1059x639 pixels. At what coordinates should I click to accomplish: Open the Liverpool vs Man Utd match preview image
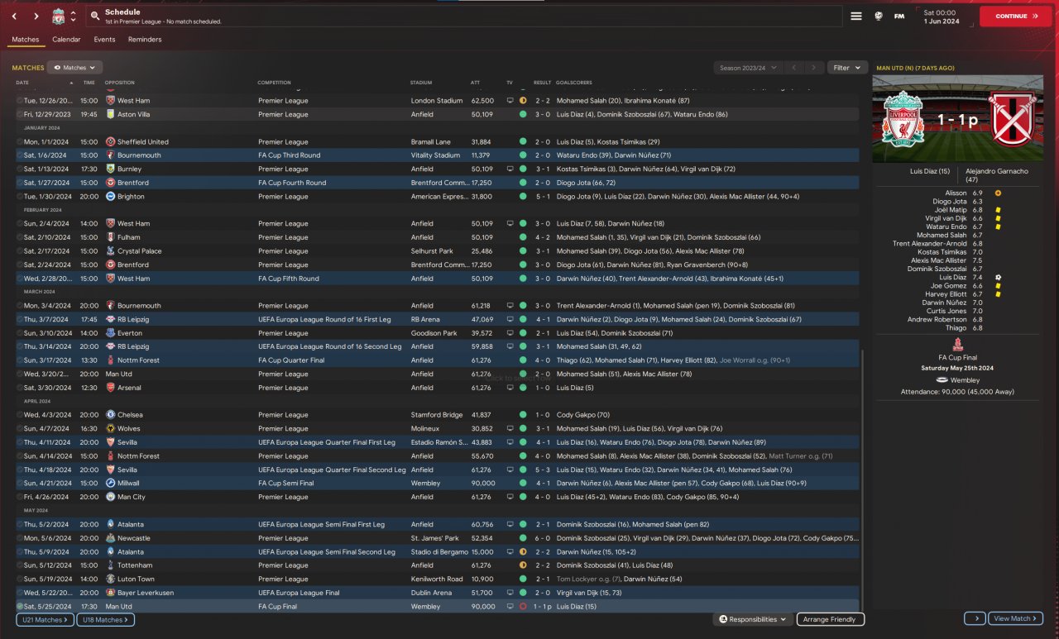coord(957,119)
